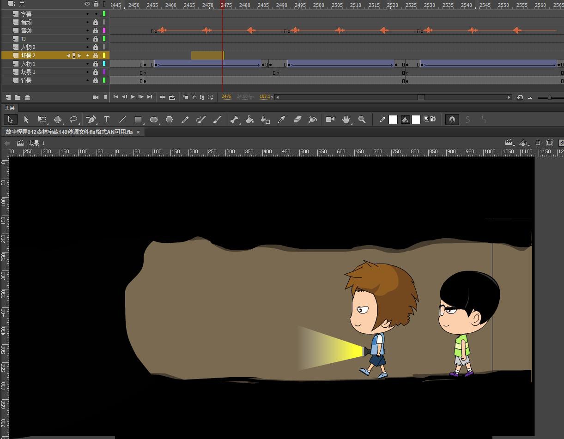Go to first frame
Screen dimensions: 564x439
116,97
